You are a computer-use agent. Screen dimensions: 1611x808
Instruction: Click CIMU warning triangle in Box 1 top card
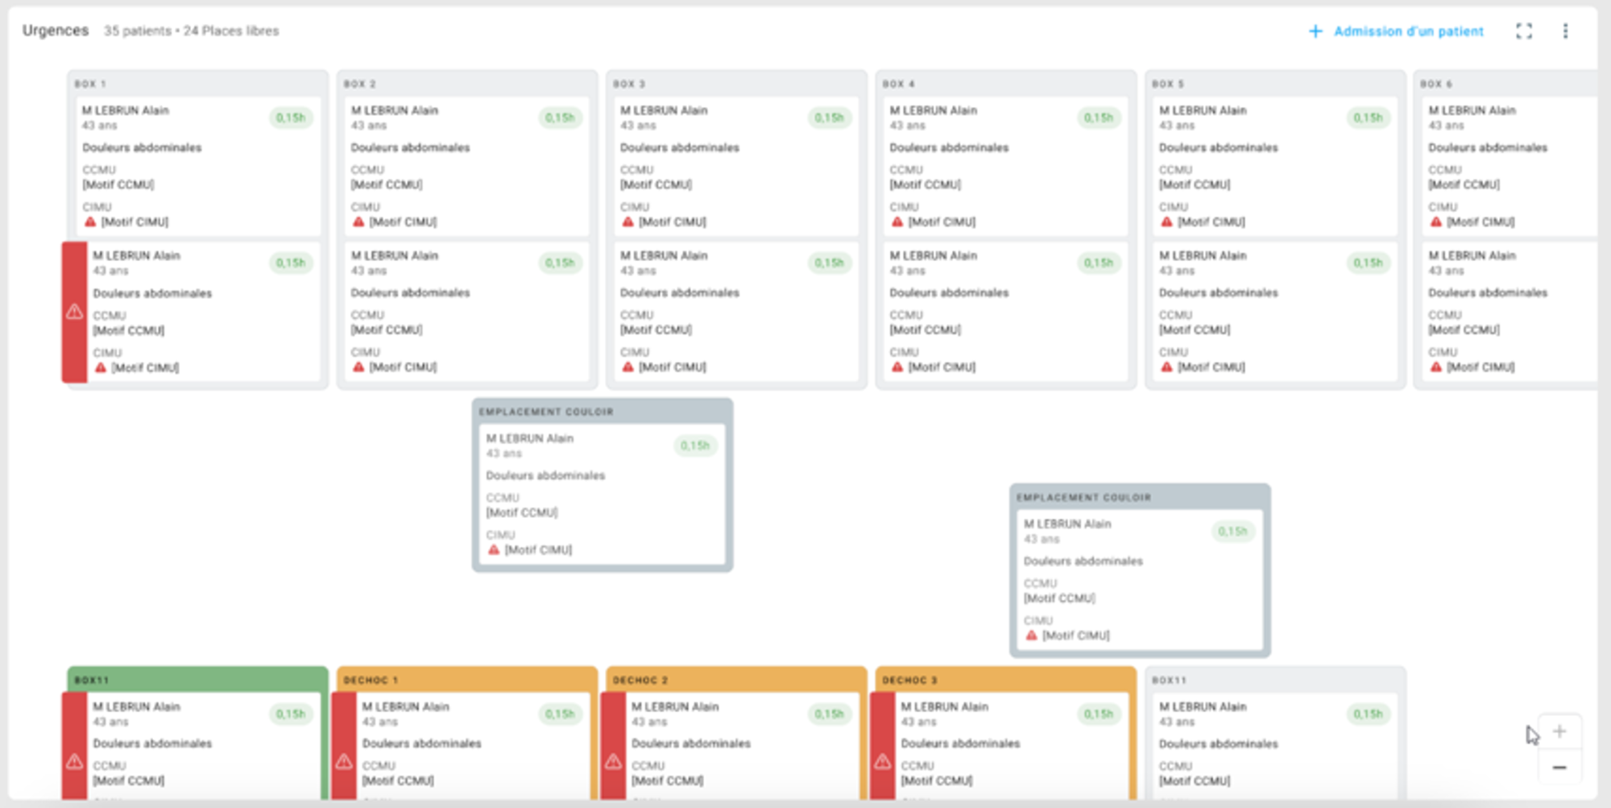(x=90, y=222)
